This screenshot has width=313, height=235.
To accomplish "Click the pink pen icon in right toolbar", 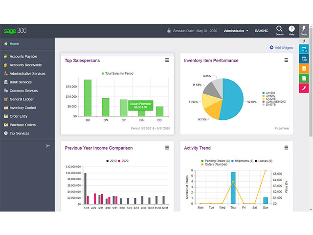I will point(304,88).
